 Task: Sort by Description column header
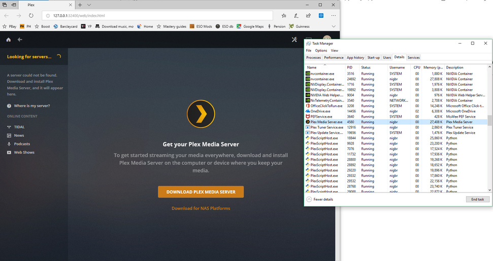[466, 67]
